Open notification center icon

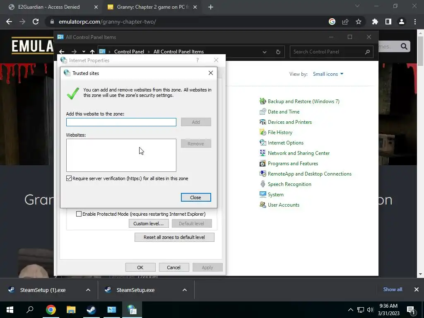411,310
